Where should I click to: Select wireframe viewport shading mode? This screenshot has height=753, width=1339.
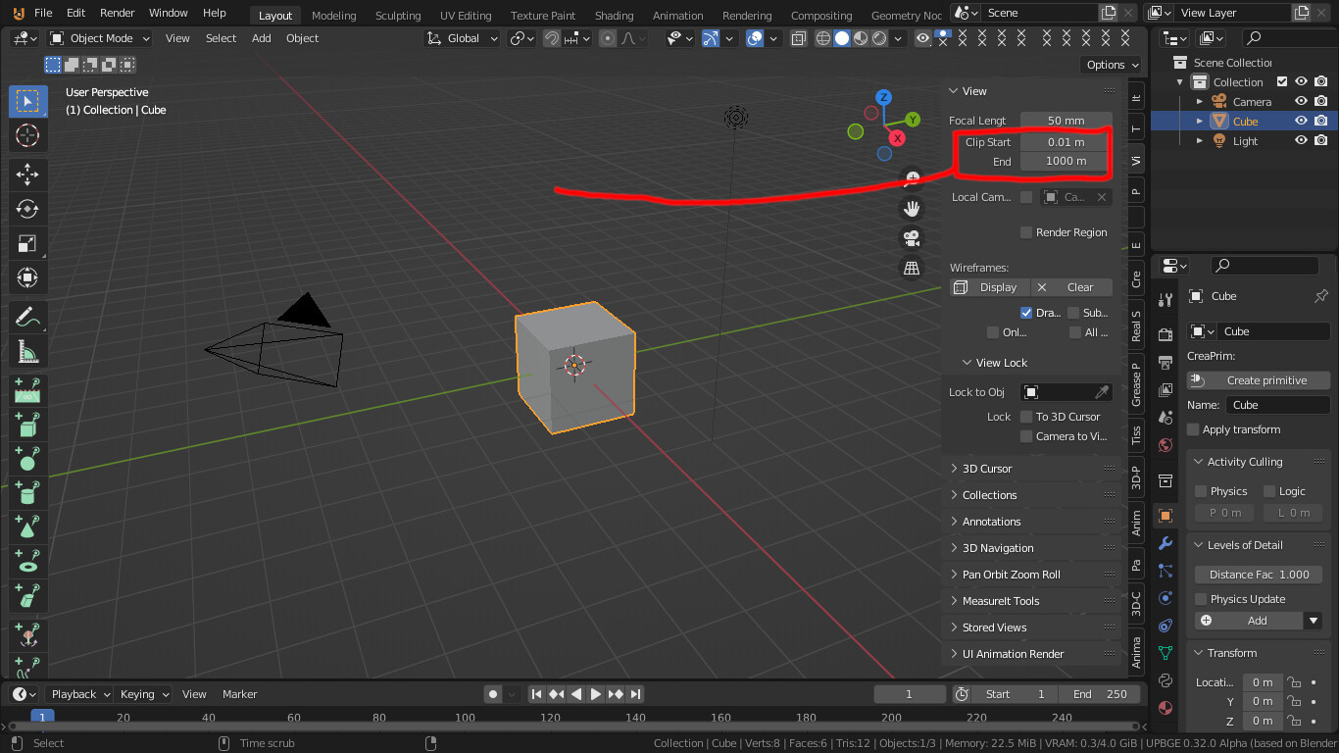click(822, 38)
